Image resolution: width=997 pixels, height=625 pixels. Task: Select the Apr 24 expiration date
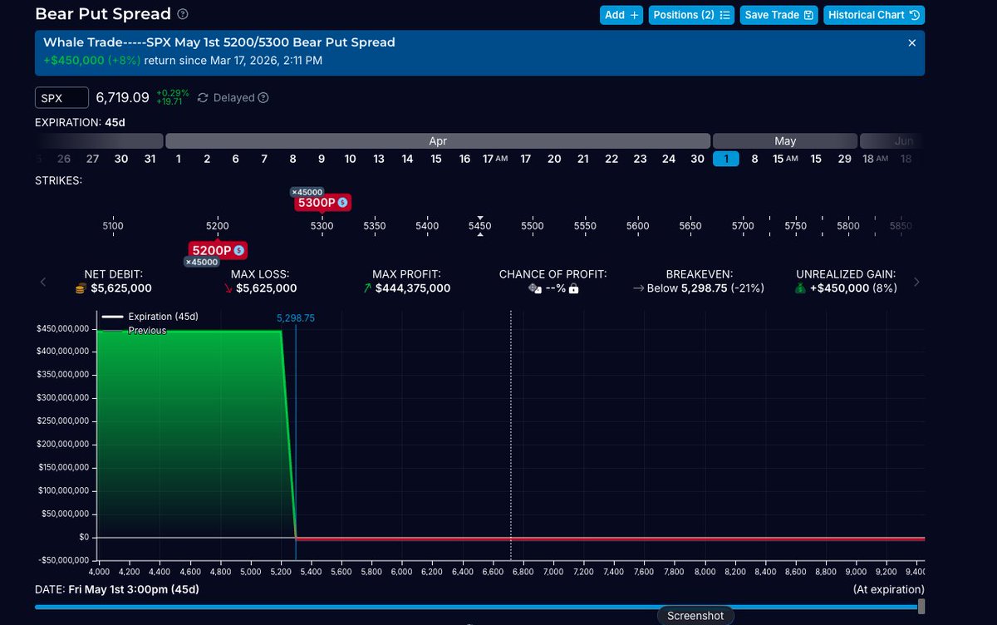669,159
